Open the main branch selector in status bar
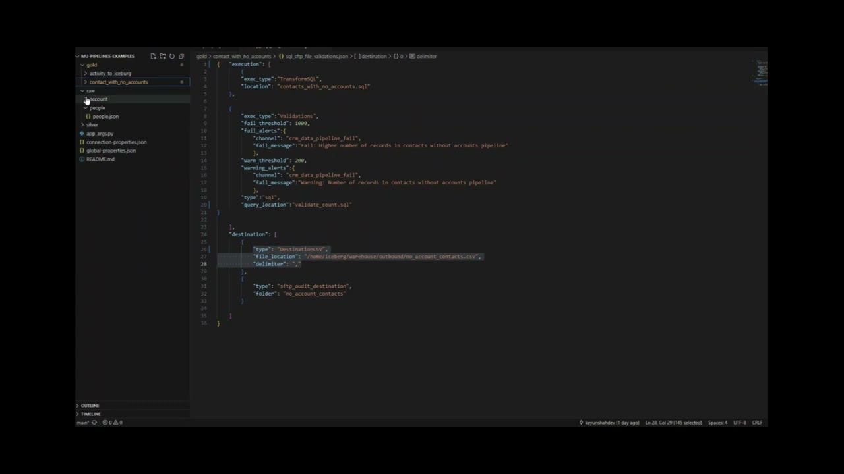Viewport: 844px width, 474px height. click(x=82, y=423)
